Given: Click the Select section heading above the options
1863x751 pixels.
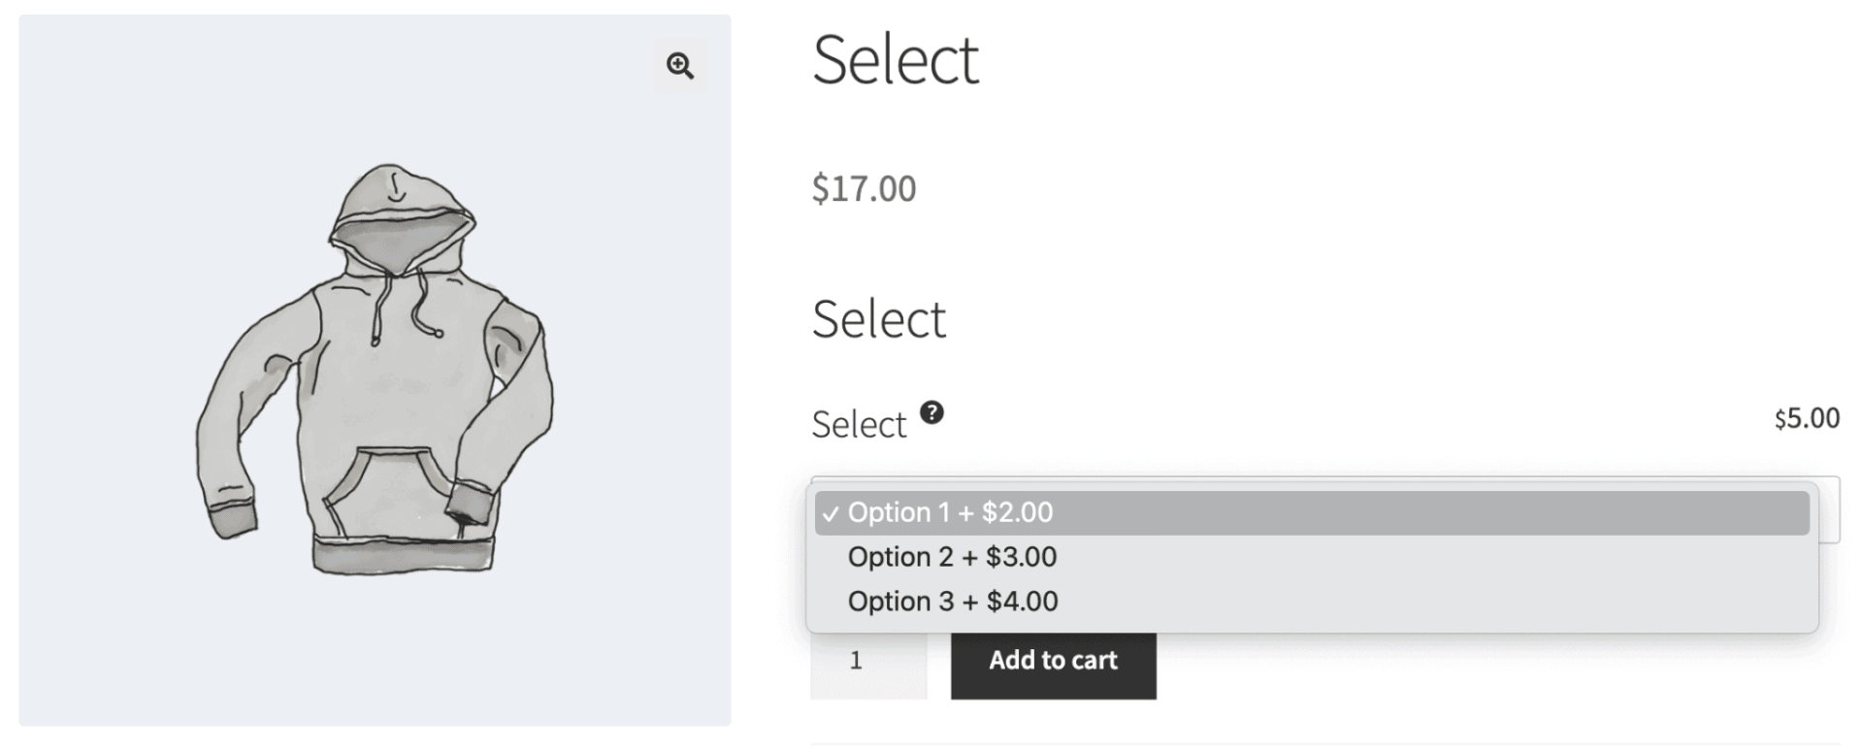Looking at the screenshot, I should pos(878,318).
